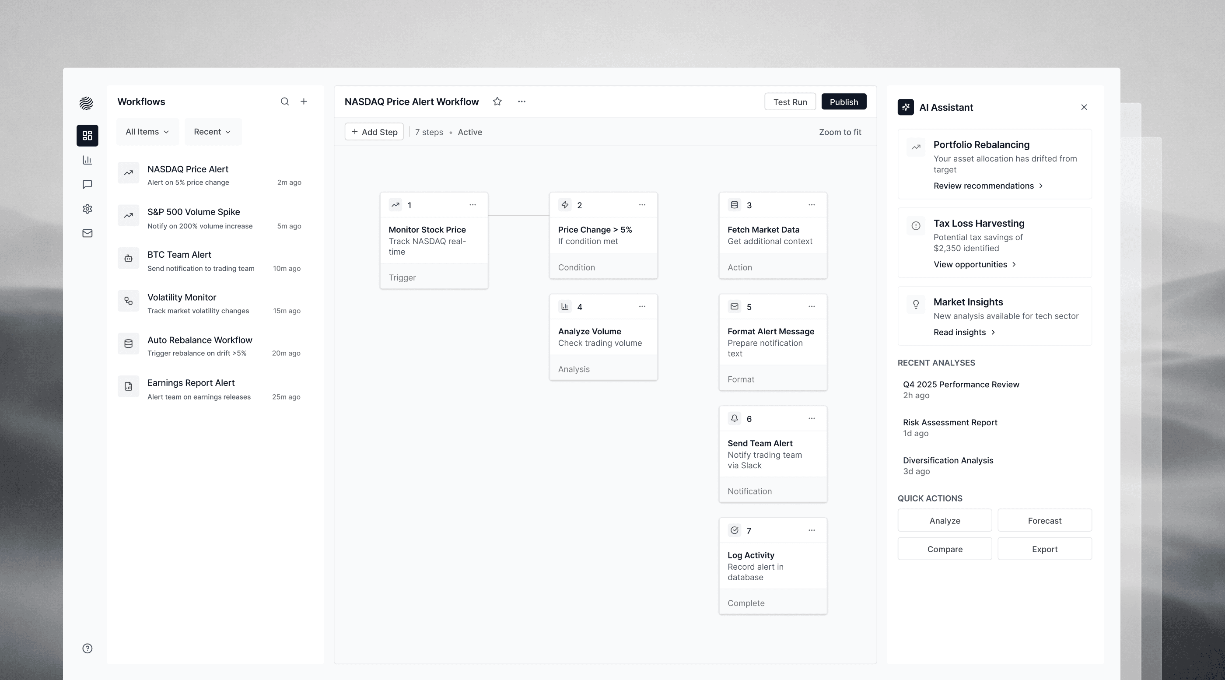The width and height of the screenshot is (1225, 680).
Task: Close the AI Assistant panel
Action: click(1084, 107)
